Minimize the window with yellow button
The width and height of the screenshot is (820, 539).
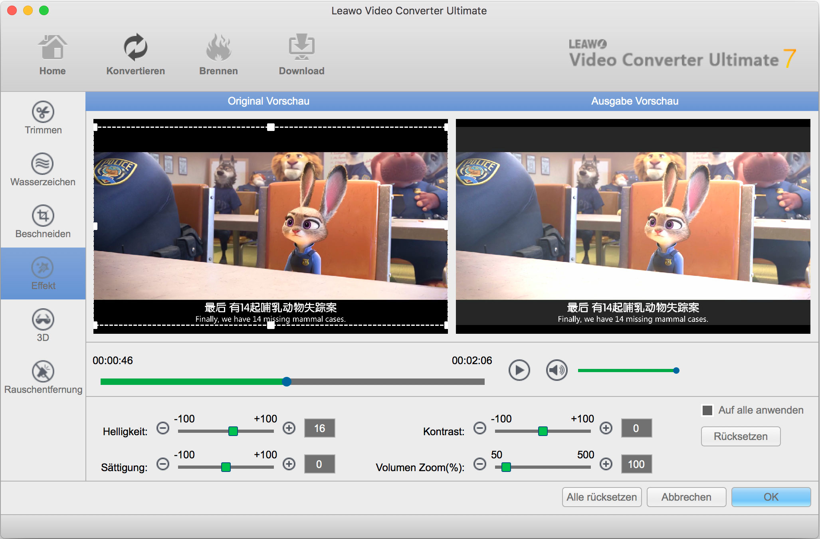[x=28, y=10]
